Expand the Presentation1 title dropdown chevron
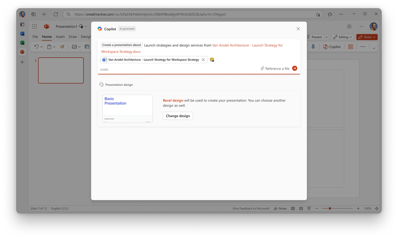Viewport: 398px width, 238px height. coord(86,26)
